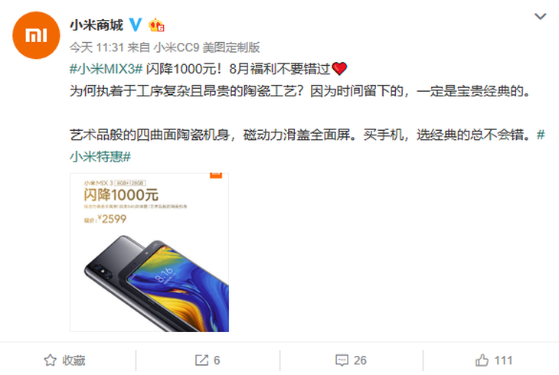The width and height of the screenshot is (559, 375).
Task: Click the thumbs-up like icon
Action: (x=482, y=360)
